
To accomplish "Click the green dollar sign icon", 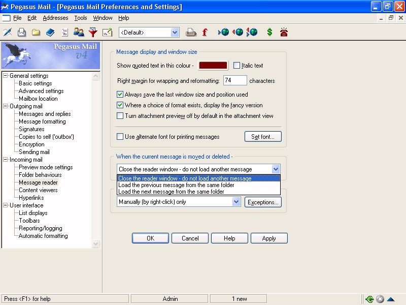I will [269, 32].
